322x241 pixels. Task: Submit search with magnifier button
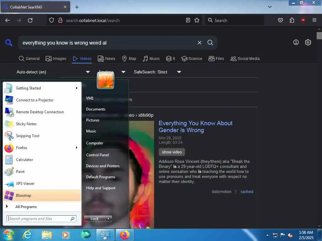210,43
